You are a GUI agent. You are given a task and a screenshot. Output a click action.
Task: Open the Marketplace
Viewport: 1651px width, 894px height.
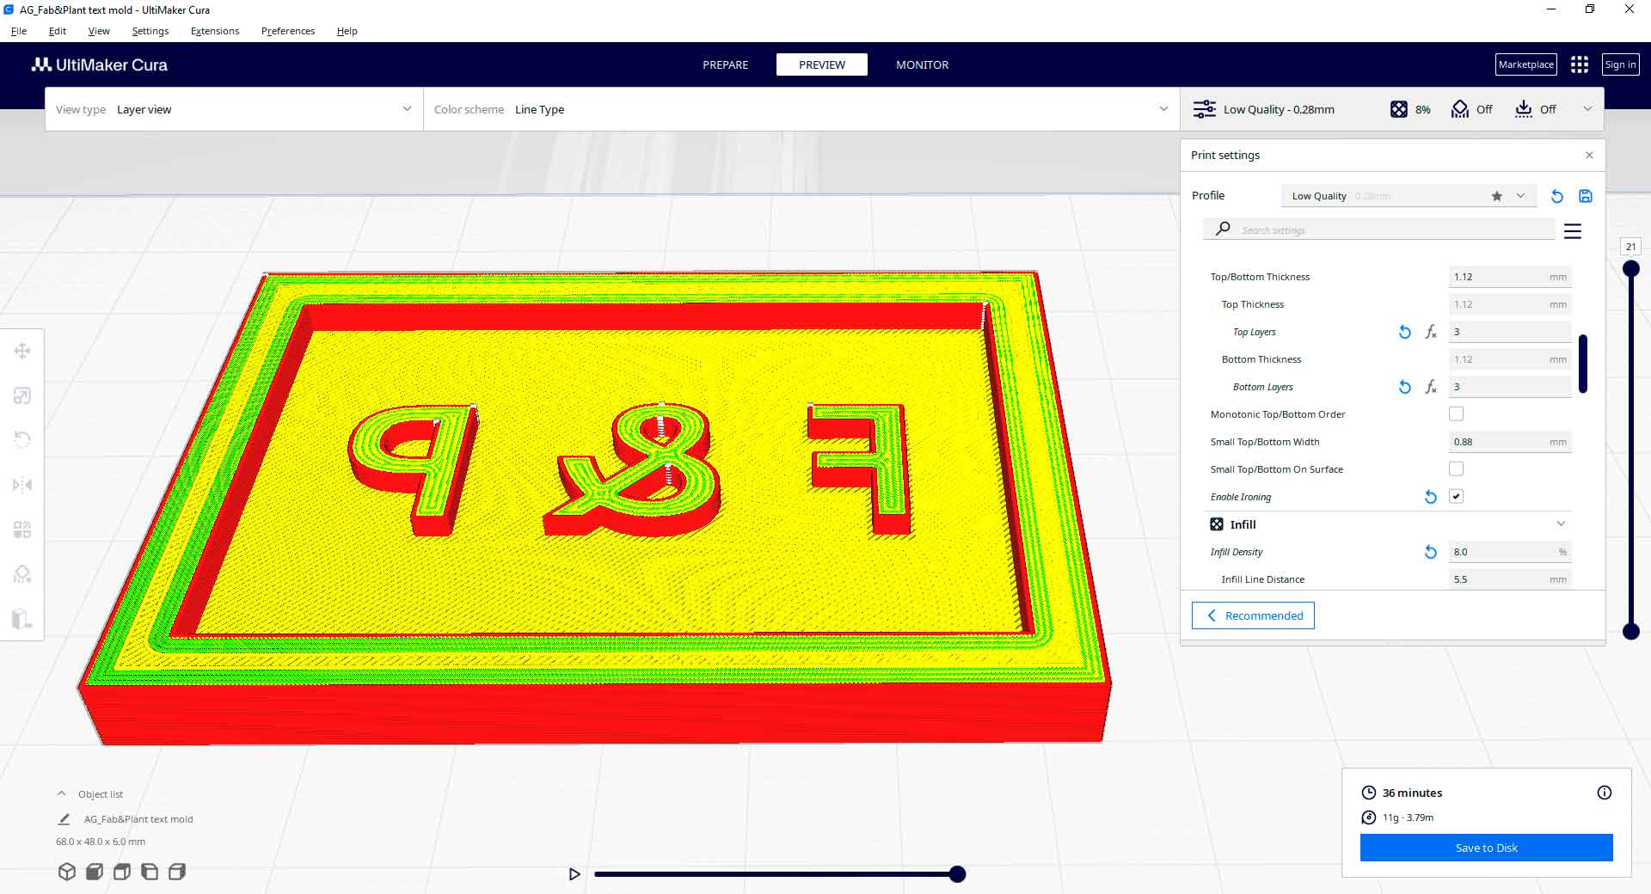click(x=1525, y=64)
